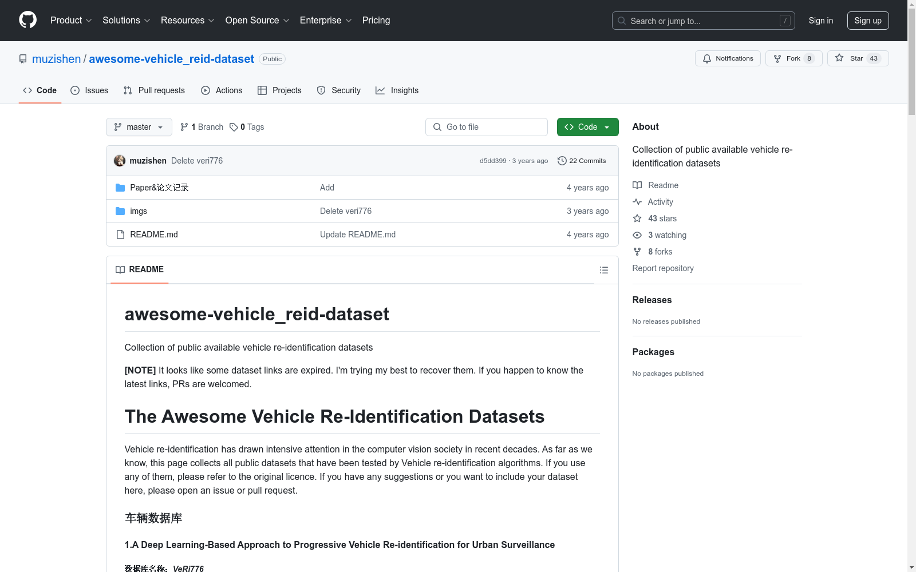The width and height of the screenshot is (916, 572).
Task: Open the Insights tab
Action: 397,90
